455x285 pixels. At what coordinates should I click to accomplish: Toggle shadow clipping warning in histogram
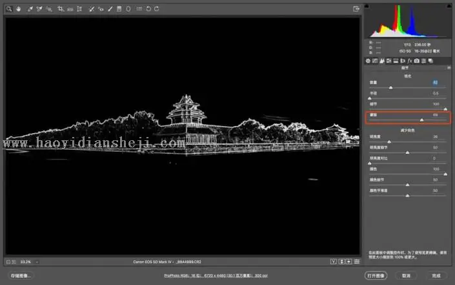(367, 6)
